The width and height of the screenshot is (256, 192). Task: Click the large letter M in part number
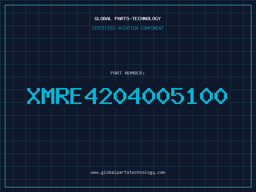coord(48,96)
